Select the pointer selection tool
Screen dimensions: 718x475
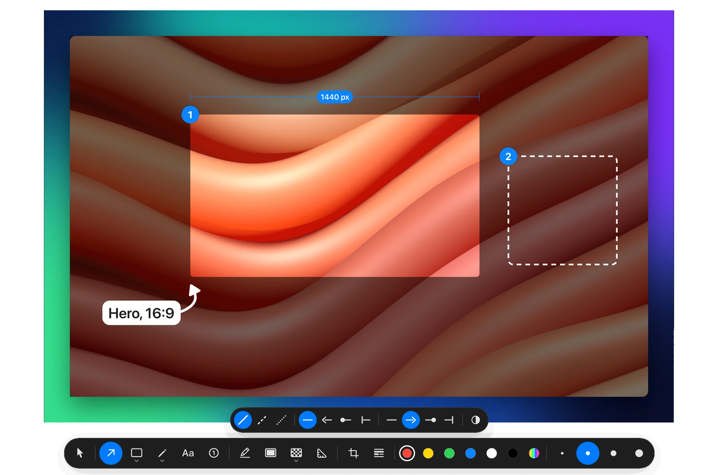coord(80,453)
